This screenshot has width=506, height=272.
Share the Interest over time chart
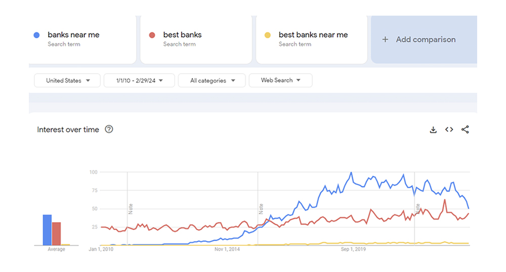(x=465, y=130)
